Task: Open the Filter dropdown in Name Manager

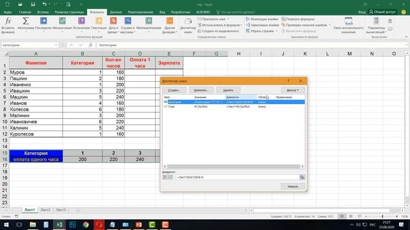Action: tap(293, 90)
